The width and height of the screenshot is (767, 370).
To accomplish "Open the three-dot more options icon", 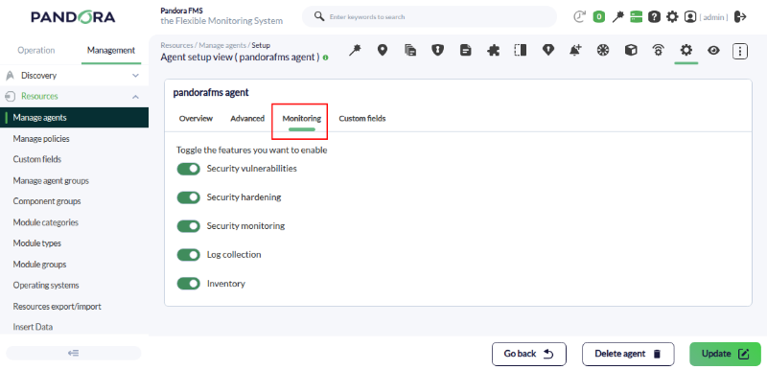I will (x=739, y=51).
